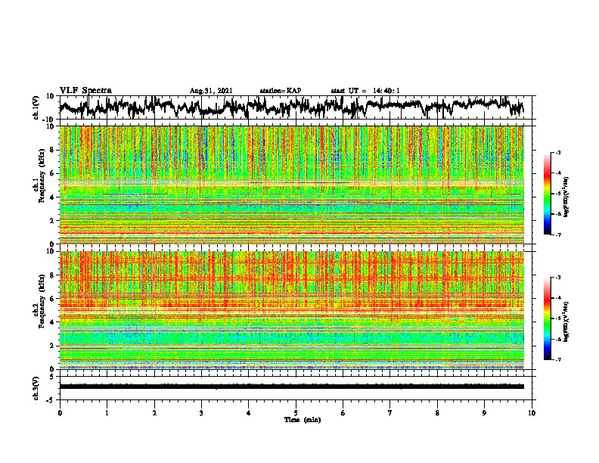Click the time axis tick label "10" below the ch.3 plot
The image size is (599, 463).
(x=532, y=413)
